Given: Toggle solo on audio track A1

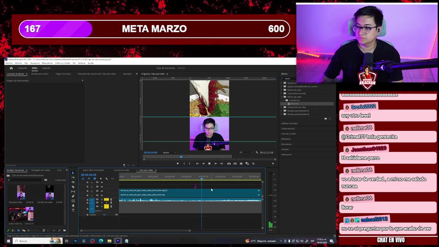Looking at the screenshot, I should coord(106,199).
